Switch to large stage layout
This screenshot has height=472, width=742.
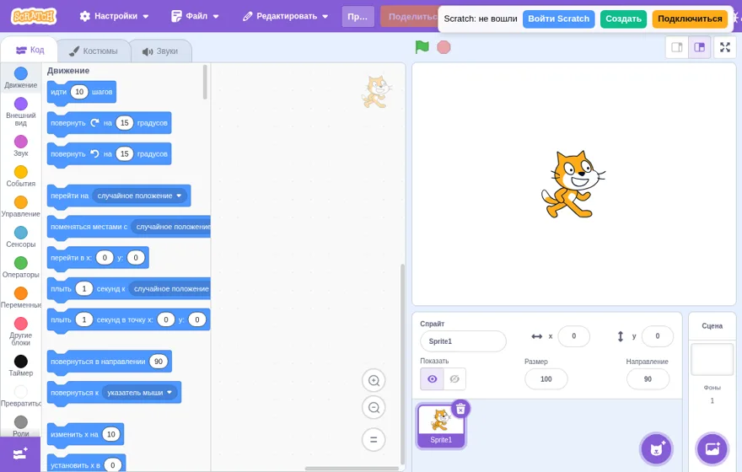coord(699,47)
